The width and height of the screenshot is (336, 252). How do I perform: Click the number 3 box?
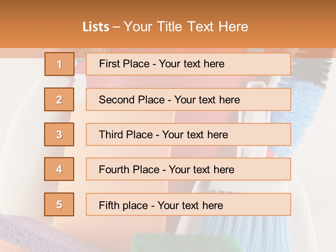point(59,134)
